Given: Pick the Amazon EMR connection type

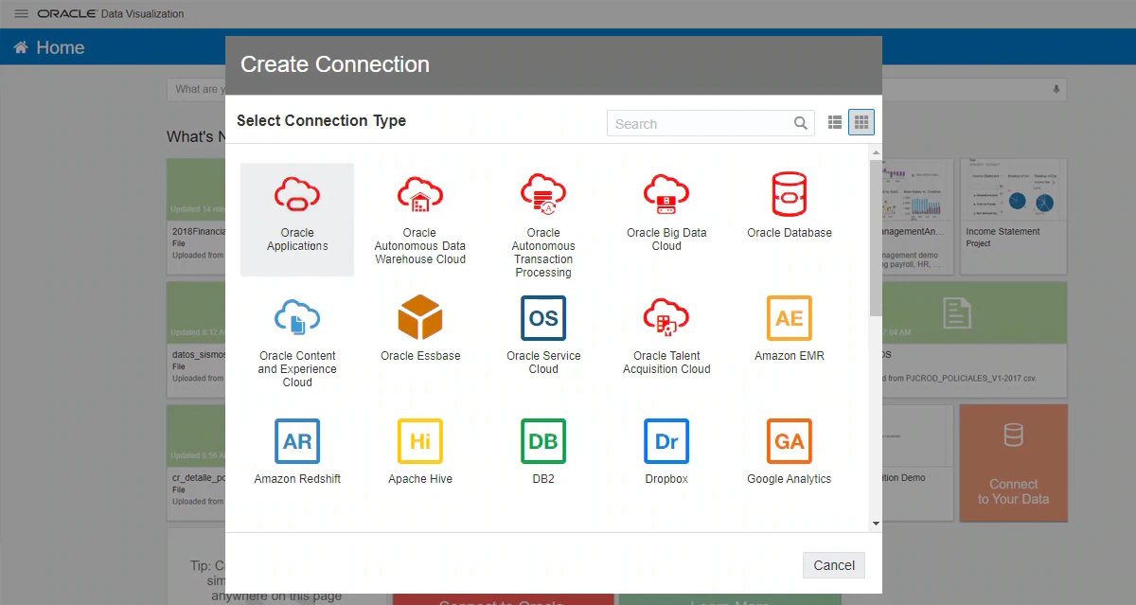Looking at the screenshot, I should pos(790,319).
